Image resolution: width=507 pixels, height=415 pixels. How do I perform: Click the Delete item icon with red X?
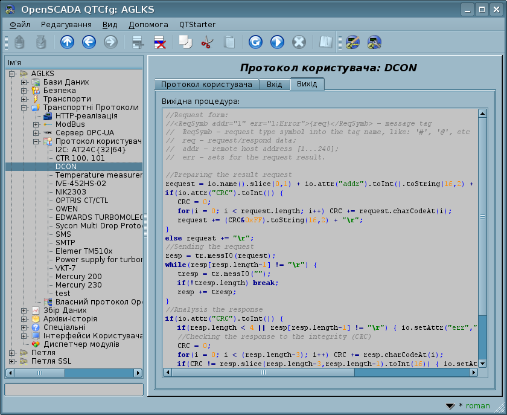160,42
